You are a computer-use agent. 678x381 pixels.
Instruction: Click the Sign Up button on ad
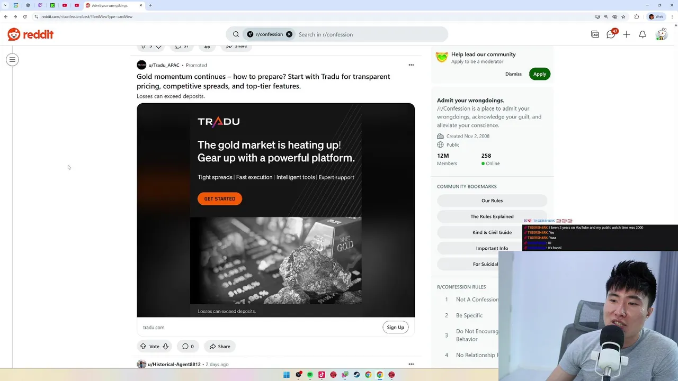coord(395,327)
